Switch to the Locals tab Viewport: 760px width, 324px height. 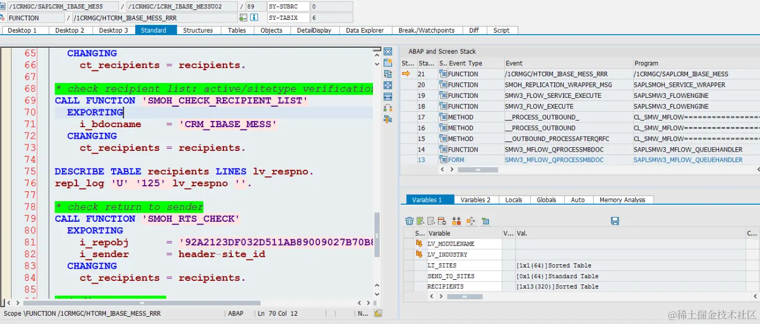(x=514, y=200)
